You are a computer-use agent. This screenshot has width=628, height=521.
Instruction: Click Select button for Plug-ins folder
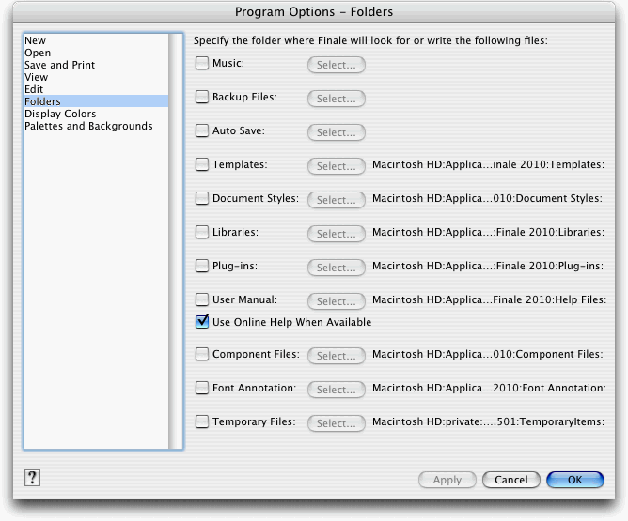(336, 268)
